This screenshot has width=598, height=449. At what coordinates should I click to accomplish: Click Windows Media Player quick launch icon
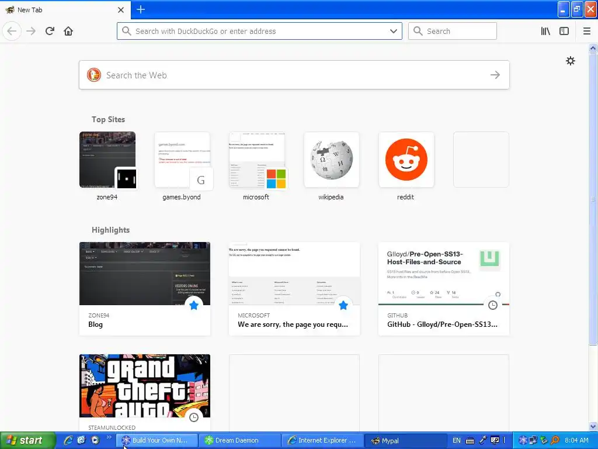pos(95,440)
